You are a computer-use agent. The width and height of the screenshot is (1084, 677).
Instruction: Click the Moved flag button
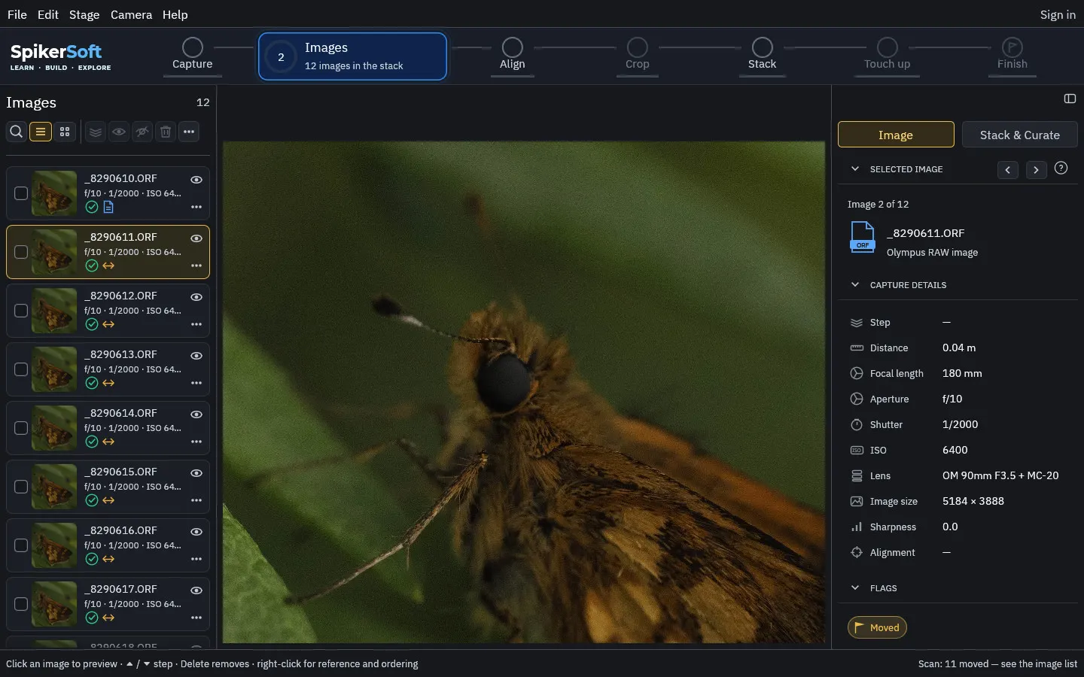(x=877, y=627)
